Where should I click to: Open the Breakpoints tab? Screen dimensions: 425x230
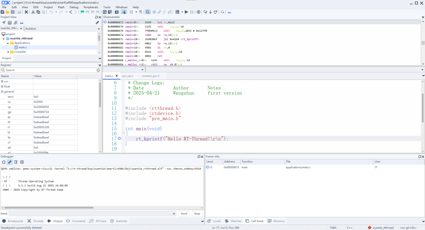pos(13,221)
